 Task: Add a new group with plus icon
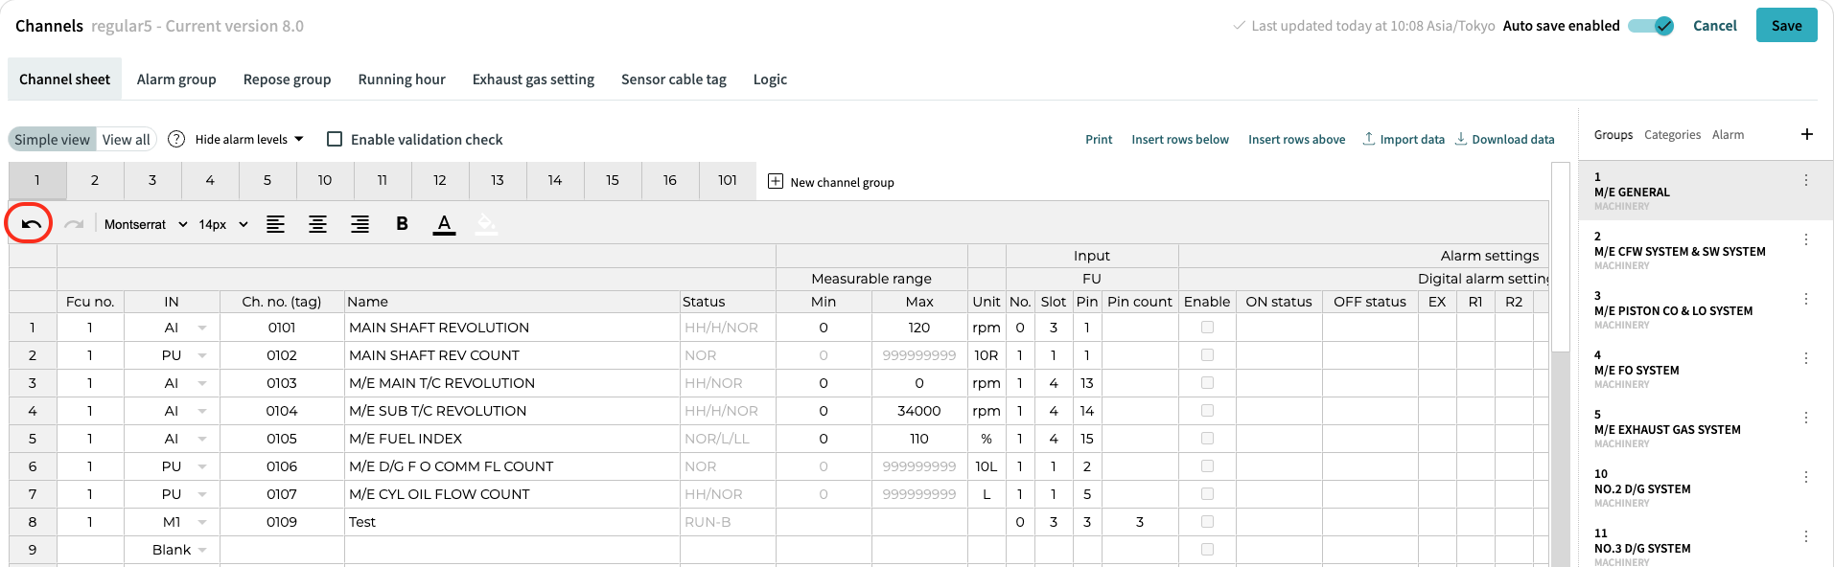click(x=1806, y=134)
